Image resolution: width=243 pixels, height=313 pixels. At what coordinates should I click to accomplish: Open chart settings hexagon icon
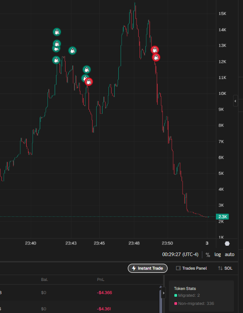(227, 243)
